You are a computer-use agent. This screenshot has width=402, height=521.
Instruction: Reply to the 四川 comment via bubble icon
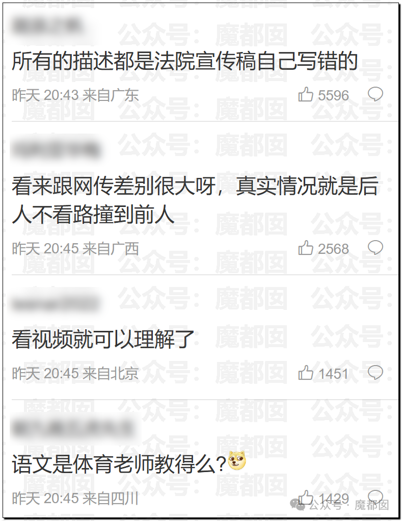pyautogui.click(x=376, y=497)
